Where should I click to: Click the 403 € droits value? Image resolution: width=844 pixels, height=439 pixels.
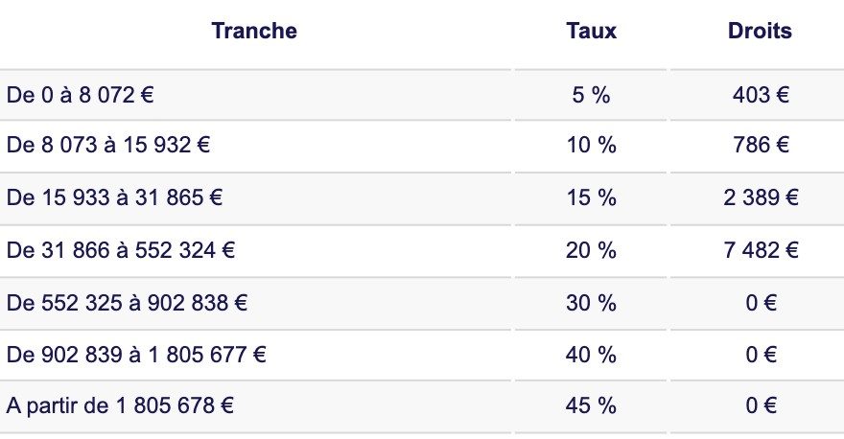(760, 95)
